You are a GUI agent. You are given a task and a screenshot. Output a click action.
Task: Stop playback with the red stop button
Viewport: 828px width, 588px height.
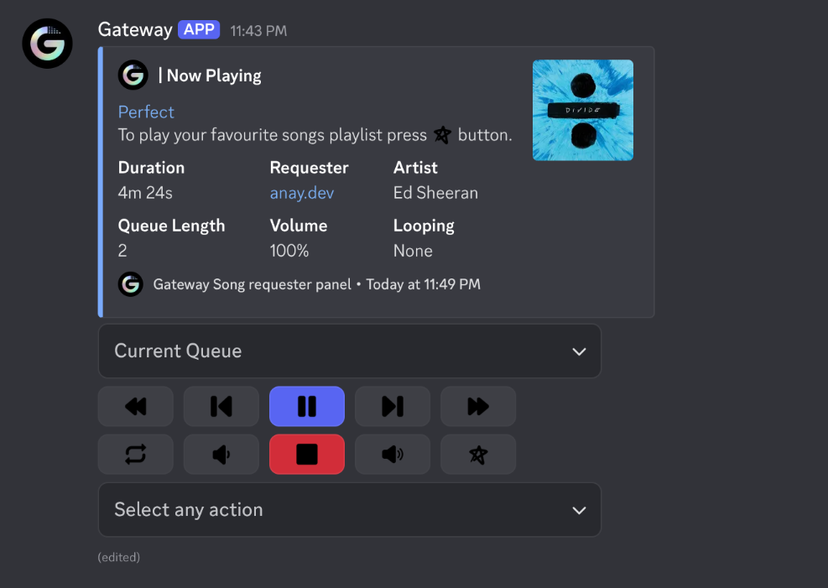[x=306, y=454]
